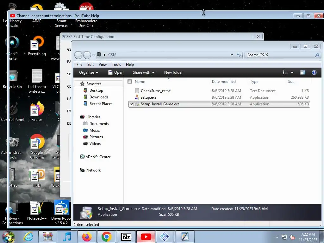Expand the Share with dropdown
The width and height of the screenshot is (324, 243).
point(144,72)
